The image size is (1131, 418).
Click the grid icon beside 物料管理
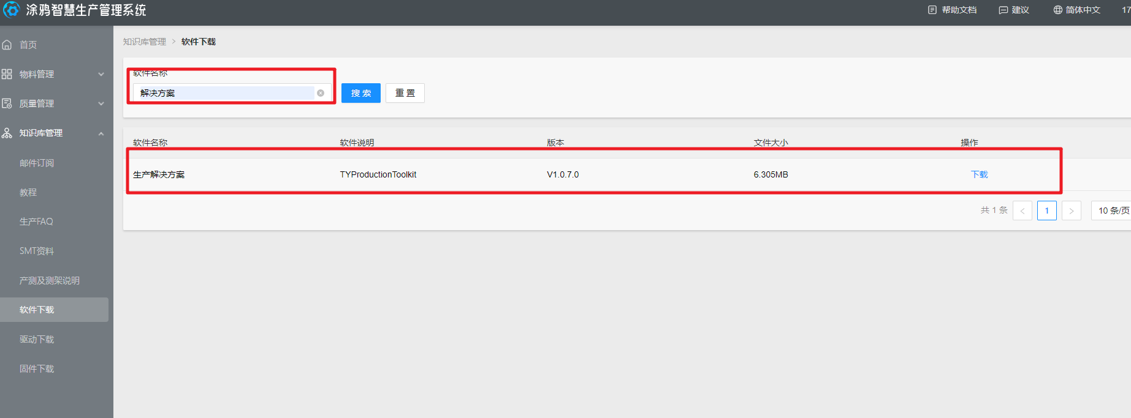[7, 74]
